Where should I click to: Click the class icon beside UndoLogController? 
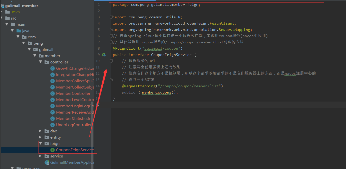(52, 125)
